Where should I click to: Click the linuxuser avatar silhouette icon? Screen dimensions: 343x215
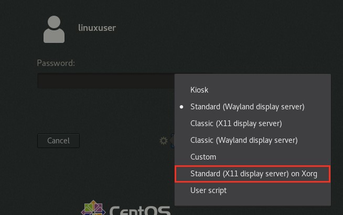point(54,29)
